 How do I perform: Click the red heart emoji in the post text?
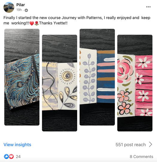click(x=32, y=23)
